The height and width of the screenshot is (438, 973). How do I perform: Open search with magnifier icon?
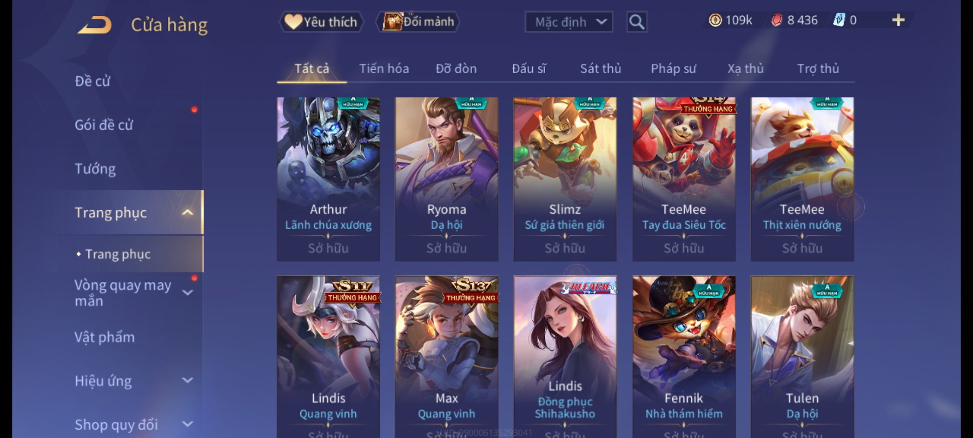637,22
